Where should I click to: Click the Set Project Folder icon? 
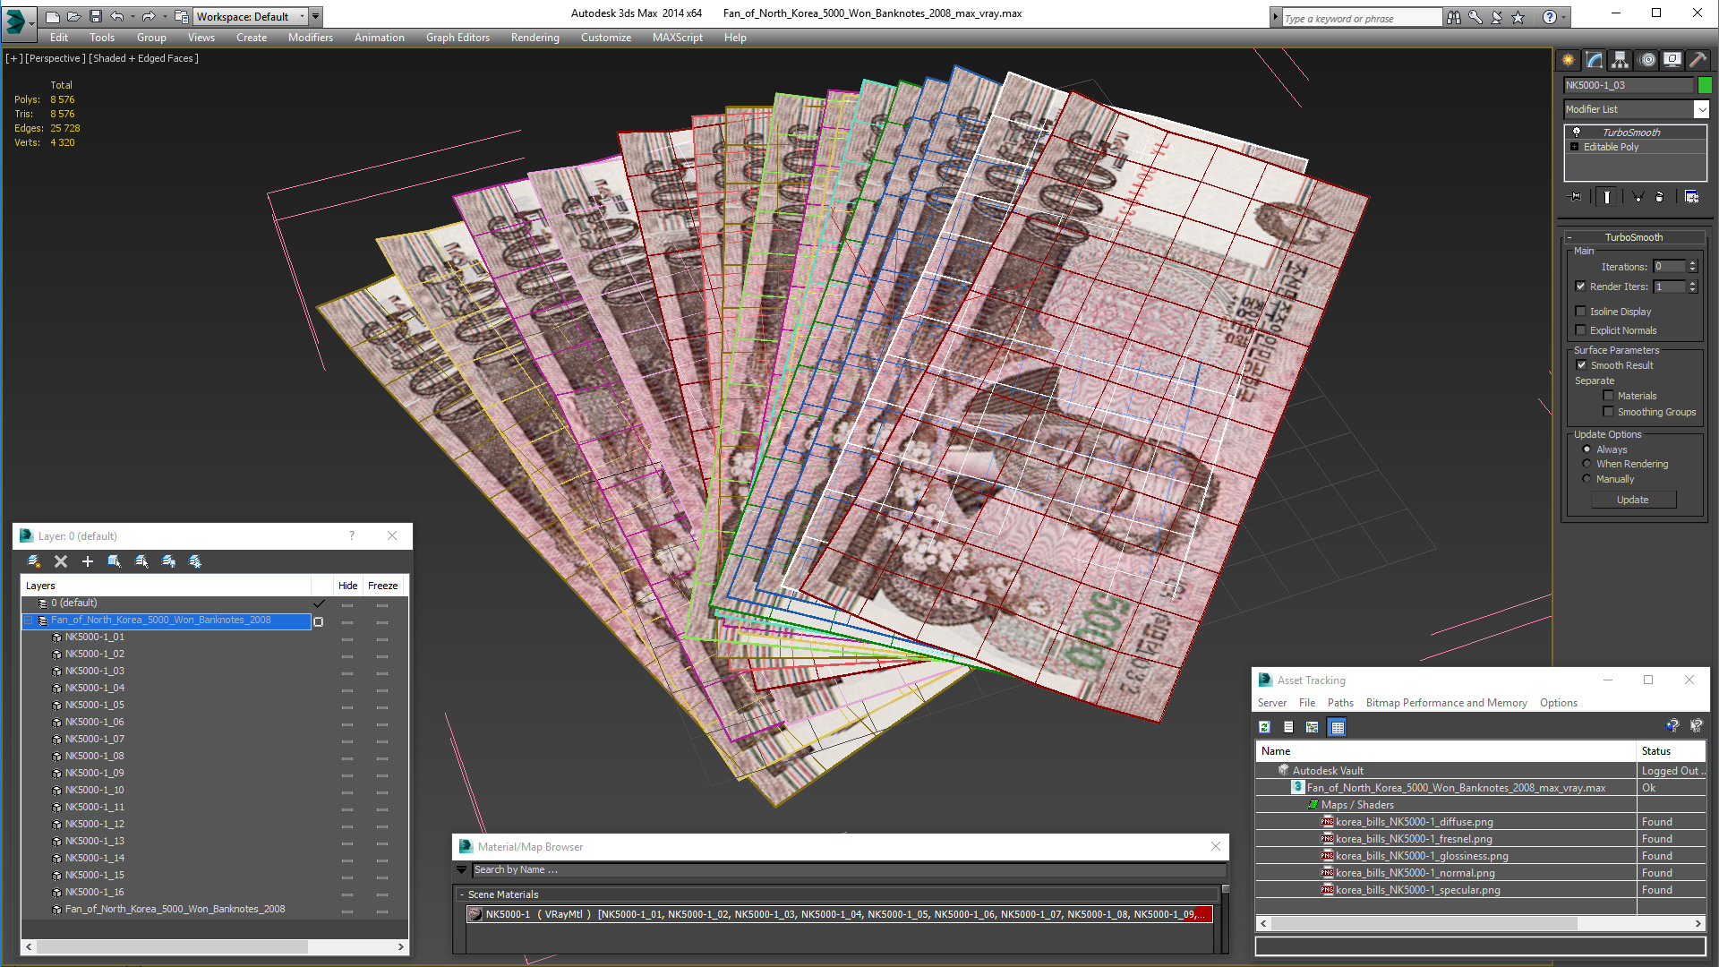pos(182,16)
